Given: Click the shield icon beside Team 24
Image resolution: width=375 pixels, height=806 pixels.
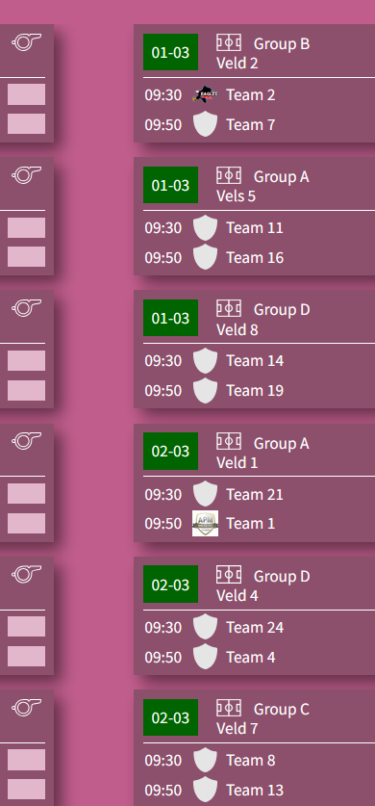Looking at the screenshot, I should click(x=205, y=627).
